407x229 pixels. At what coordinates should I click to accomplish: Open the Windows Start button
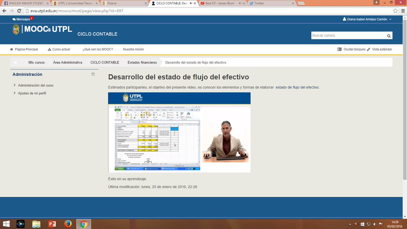[x=6, y=224]
